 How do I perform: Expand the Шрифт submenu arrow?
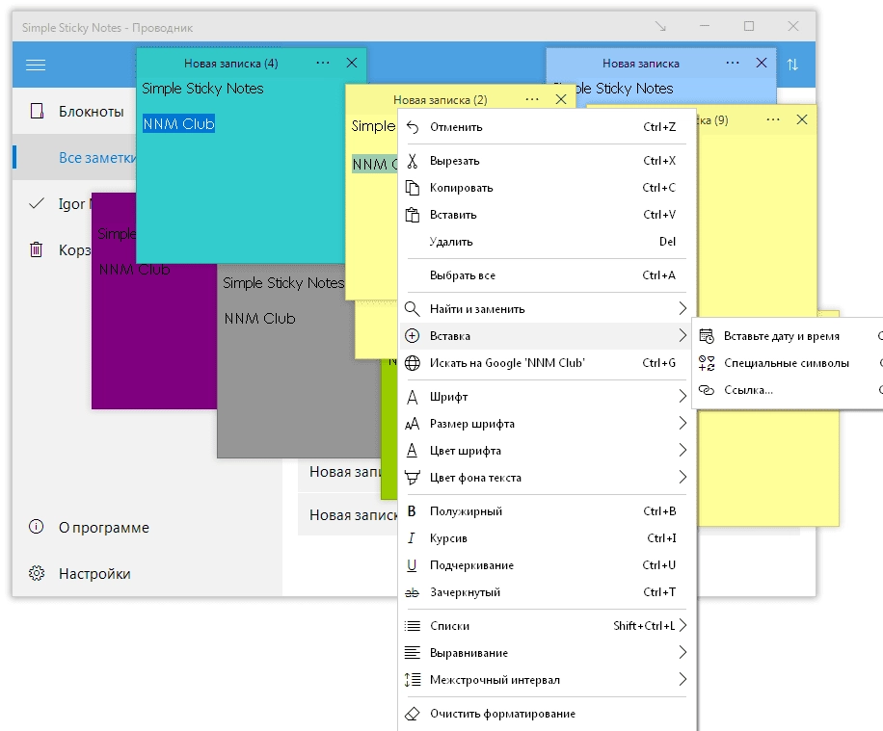click(x=682, y=396)
